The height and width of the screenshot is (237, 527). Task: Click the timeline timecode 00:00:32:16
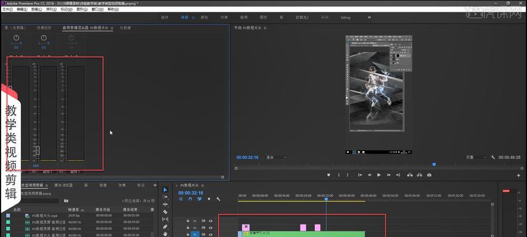click(190, 193)
